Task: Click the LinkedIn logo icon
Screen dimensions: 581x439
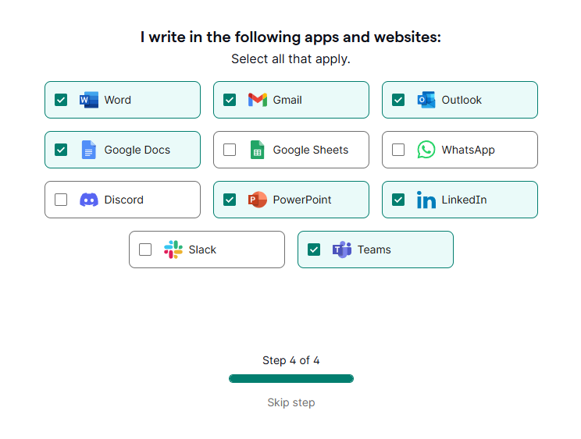Action: pos(426,200)
